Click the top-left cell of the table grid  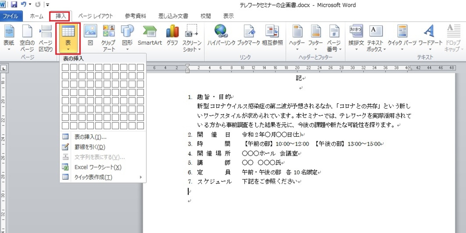tap(65, 67)
